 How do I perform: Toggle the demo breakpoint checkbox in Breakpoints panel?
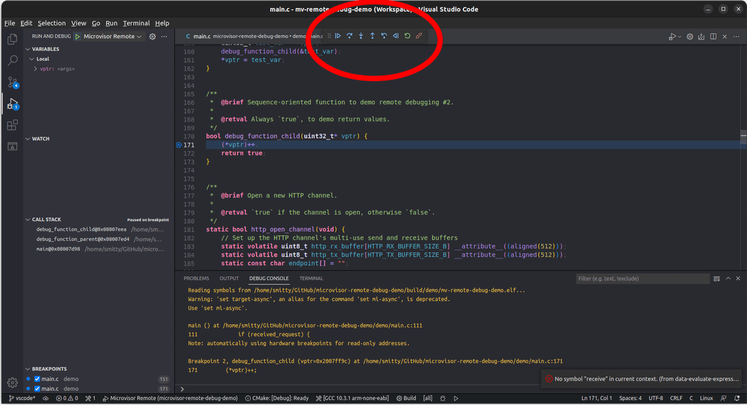click(36, 379)
